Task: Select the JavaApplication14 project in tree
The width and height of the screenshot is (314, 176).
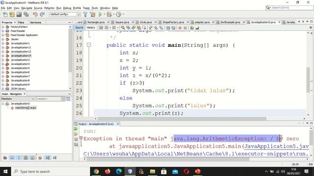Action: pos(21,56)
